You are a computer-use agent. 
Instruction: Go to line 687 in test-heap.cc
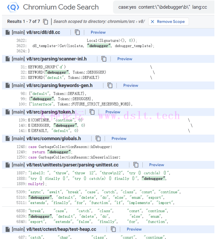(x=23, y=237)
